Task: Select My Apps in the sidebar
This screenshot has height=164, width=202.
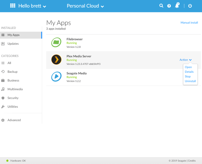Action: [x=21, y=35]
